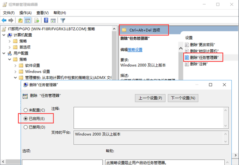The image size is (239, 165).
Task: Select the 已启用(E) radio button
Action: click(25, 119)
